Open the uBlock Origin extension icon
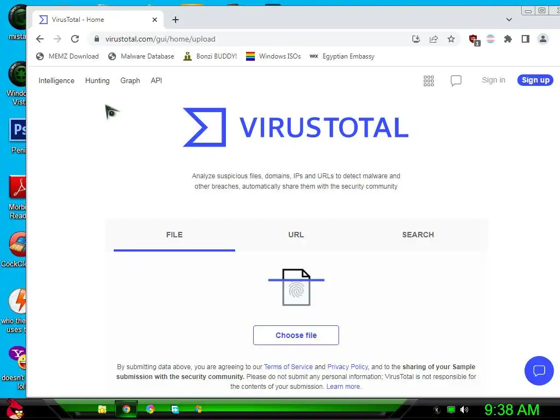 click(474, 39)
